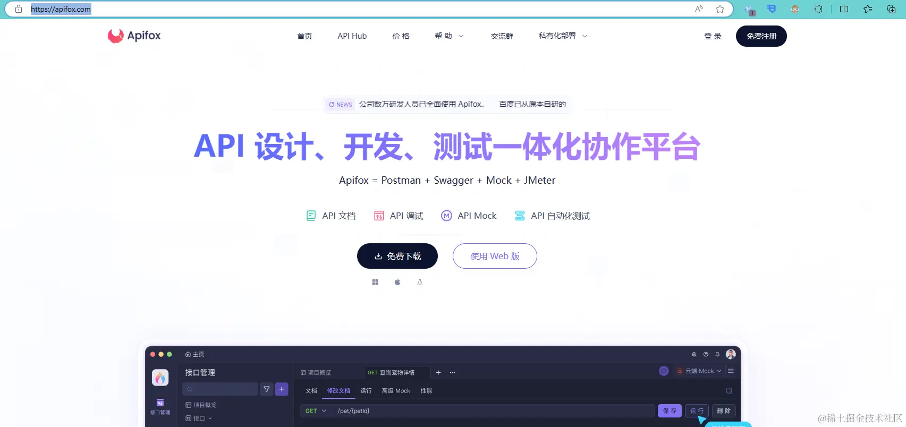Click the Windows download icon
This screenshot has height=427, width=906.
pos(375,282)
